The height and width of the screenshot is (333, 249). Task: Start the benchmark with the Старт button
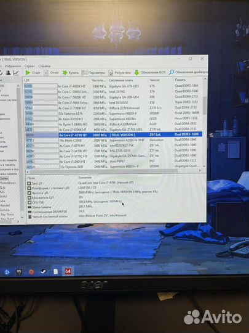33,73
